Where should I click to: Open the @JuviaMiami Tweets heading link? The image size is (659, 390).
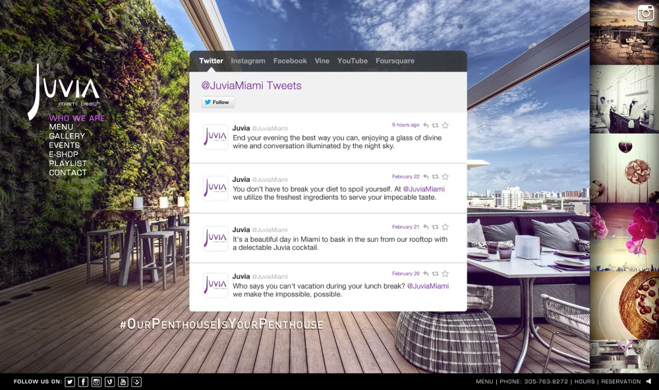tap(251, 86)
